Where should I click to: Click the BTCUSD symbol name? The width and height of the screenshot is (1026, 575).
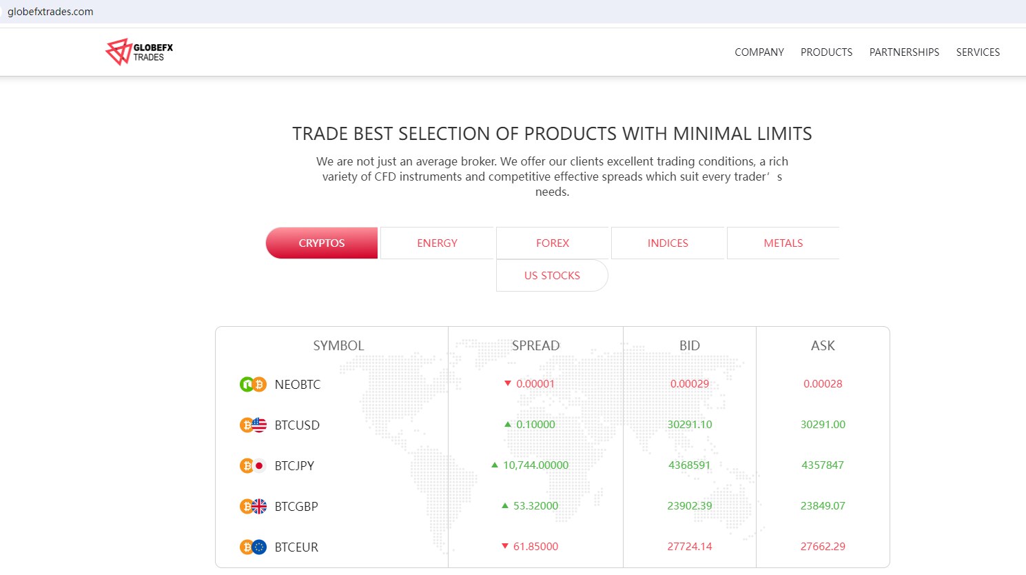[x=297, y=425]
